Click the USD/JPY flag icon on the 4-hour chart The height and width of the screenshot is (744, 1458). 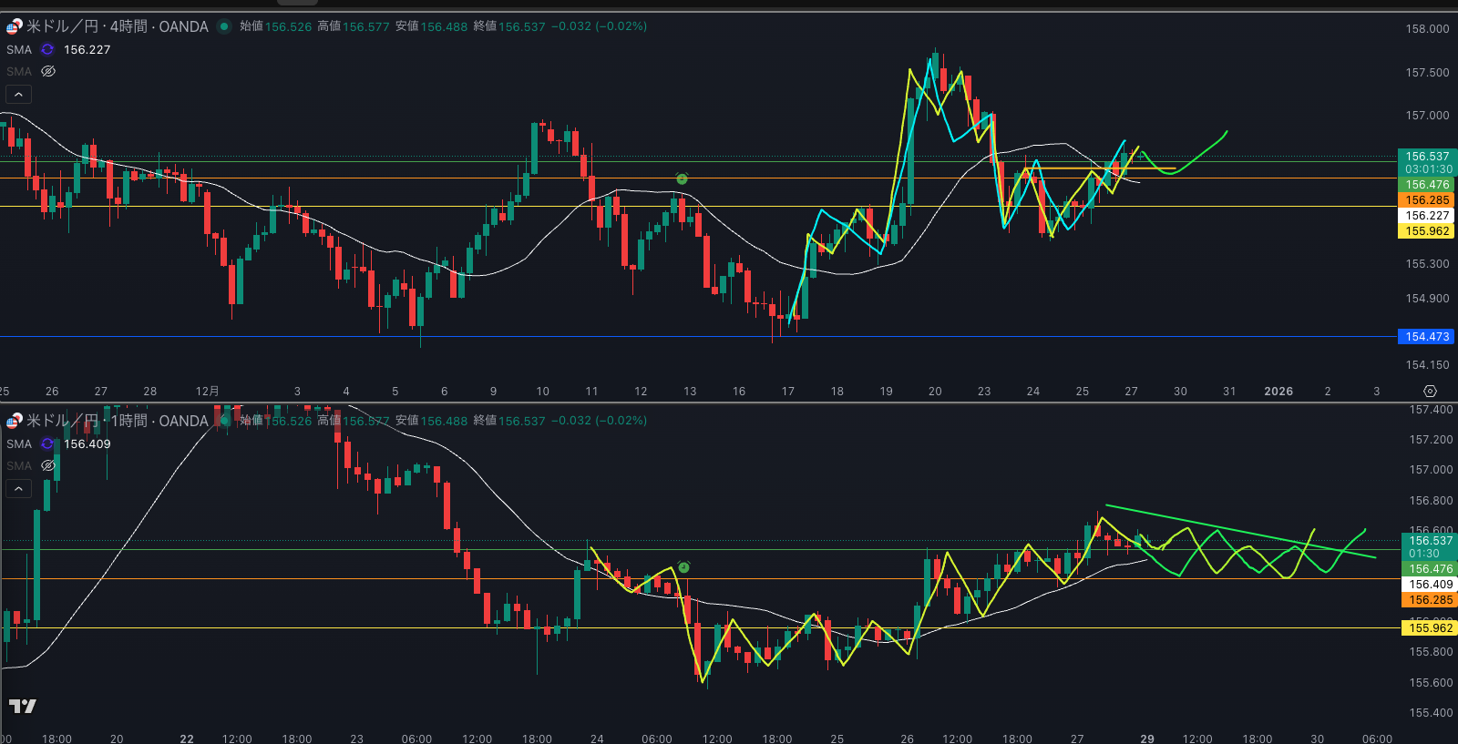point(14,26)
